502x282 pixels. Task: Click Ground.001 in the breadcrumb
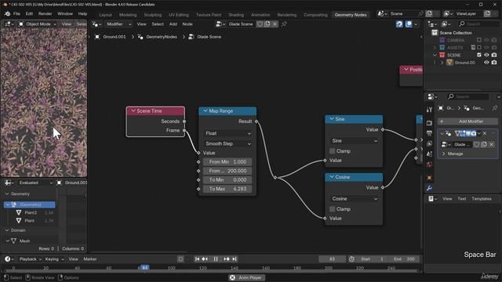[x=115, y=37]
